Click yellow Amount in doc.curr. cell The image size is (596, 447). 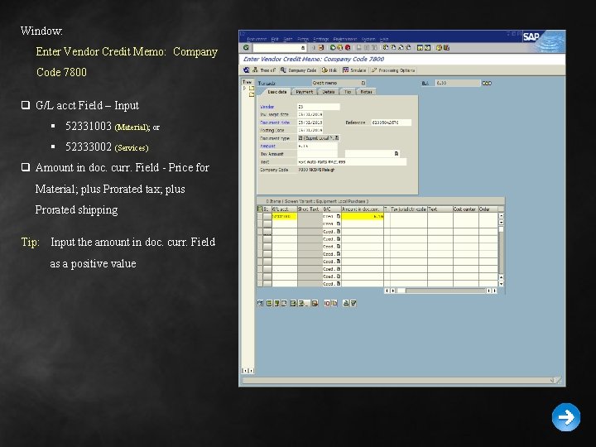(x=363, y=216)
